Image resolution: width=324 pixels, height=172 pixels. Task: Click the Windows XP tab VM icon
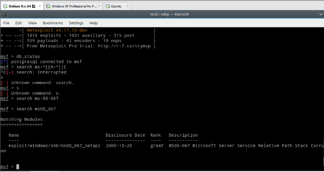pyautogui.click(x=48, y=6)
